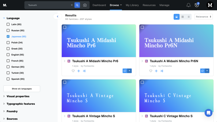Image resolution: width=217 pixels, height=122 pixels.
Task: Click the Tsukushi search input field
Action: 48,5
